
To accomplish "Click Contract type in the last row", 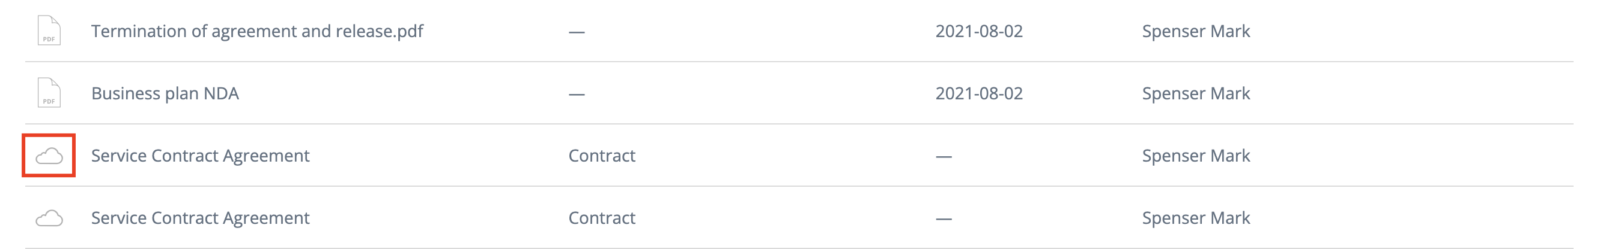I will [602, 218].
